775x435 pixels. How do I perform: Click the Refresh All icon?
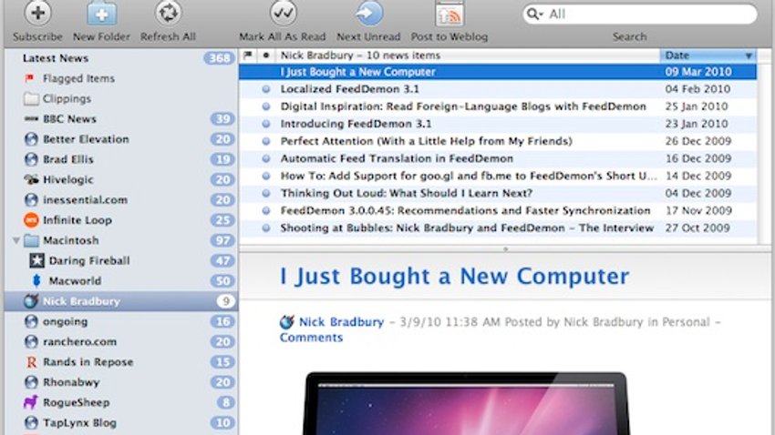pos(168,14)
